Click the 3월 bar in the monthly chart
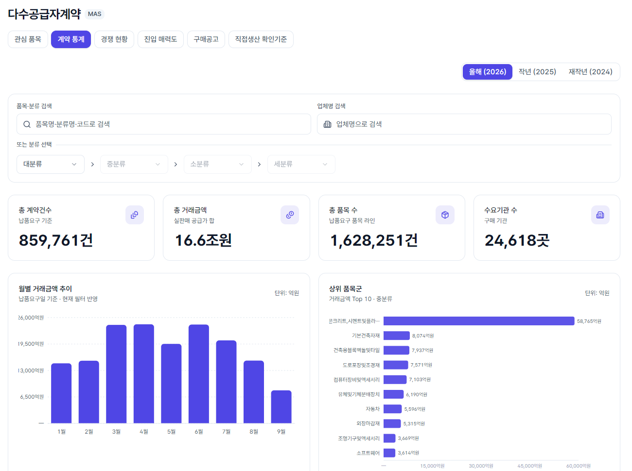Viewport: 632px width, 471px height. point(116,374)
